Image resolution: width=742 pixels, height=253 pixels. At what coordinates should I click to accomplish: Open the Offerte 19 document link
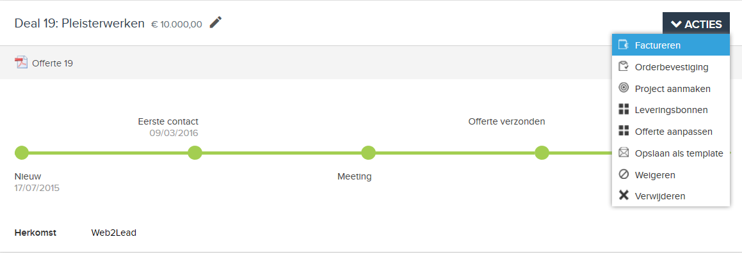[x=52, y=63]
